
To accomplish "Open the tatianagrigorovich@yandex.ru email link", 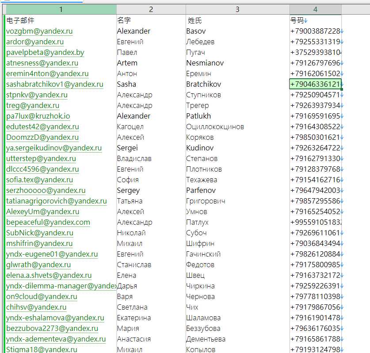I will [x=57, y=201].
